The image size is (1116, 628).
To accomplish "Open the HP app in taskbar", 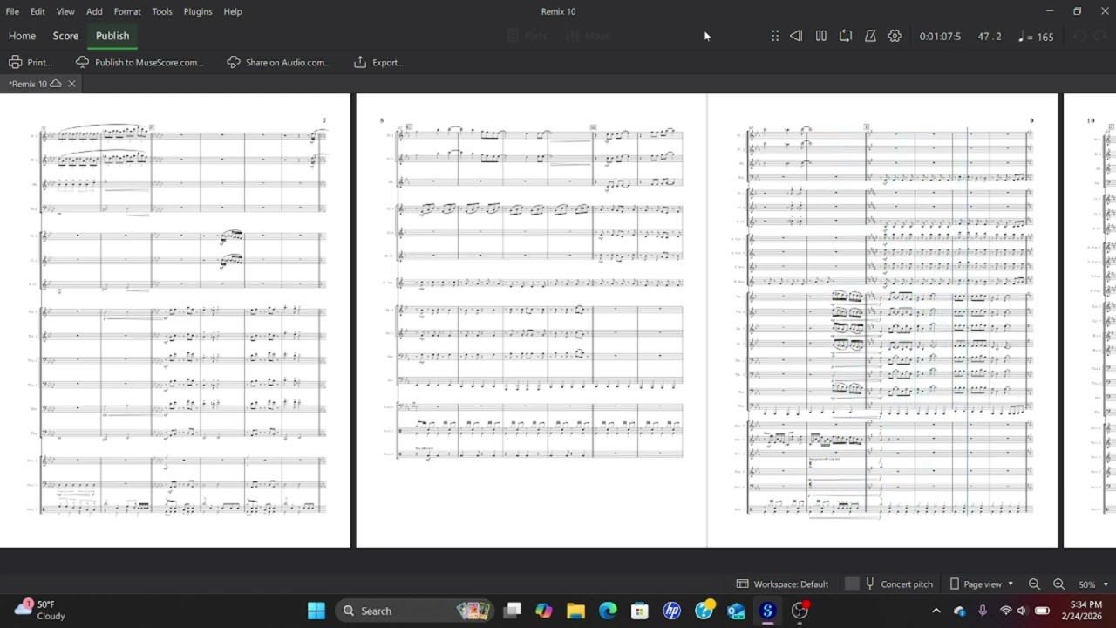I will pos(671,611).
